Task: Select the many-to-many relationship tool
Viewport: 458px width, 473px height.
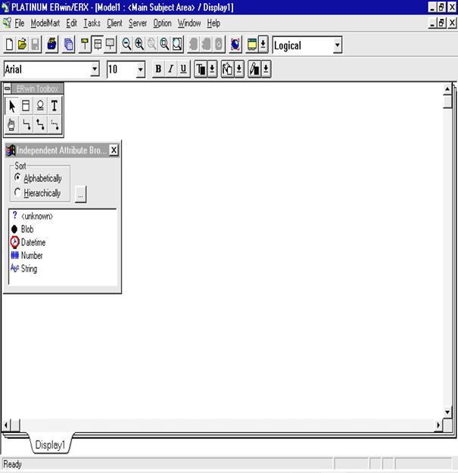Action: tap(40, 124)
